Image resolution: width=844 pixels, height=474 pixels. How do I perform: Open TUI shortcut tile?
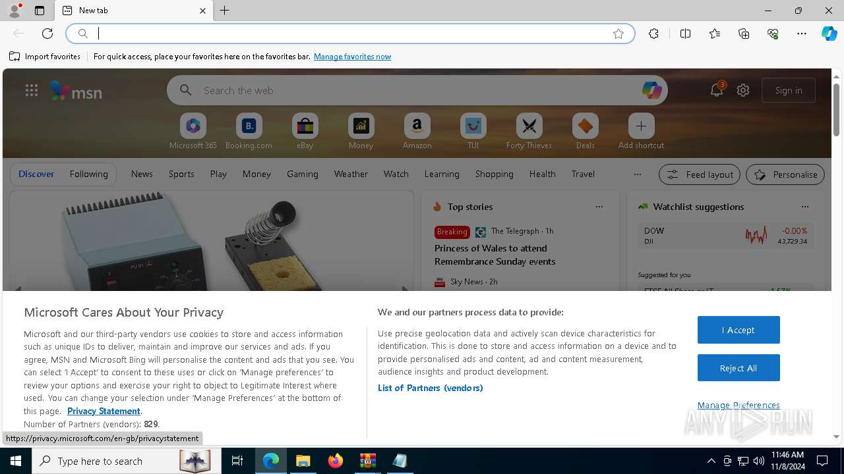pyautogui.click(x=473, y=132)
